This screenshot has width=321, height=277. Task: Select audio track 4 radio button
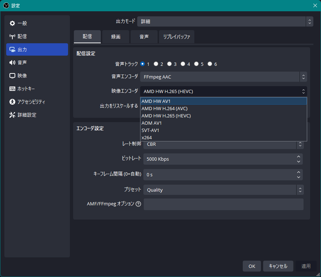pyautogui.click(x=183, y=64)
